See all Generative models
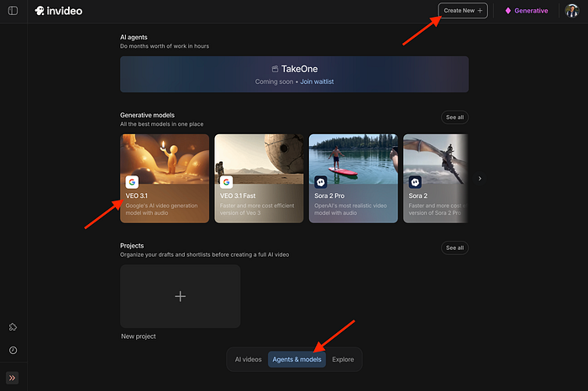 coord(454,117)
